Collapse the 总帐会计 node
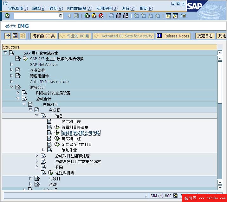Viewport: 227px width, 202px height. coord(18,98)
